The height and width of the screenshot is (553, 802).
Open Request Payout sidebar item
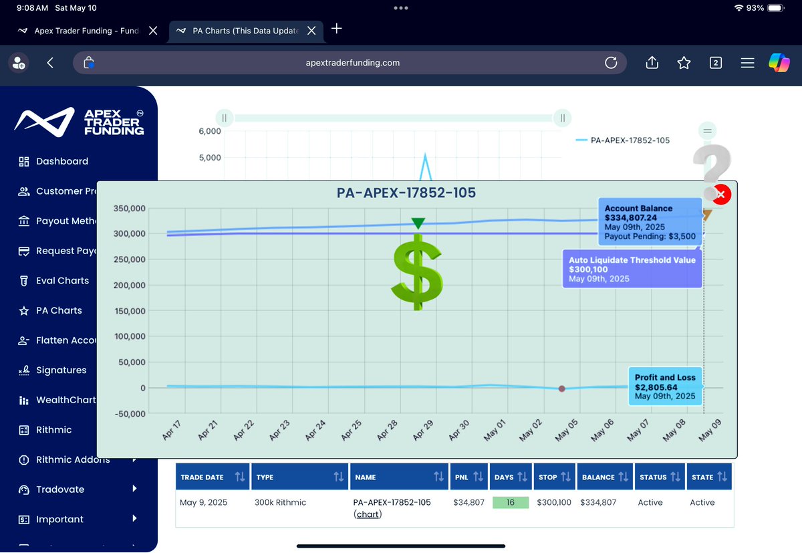pyautogui.click(x=58, y=251)
